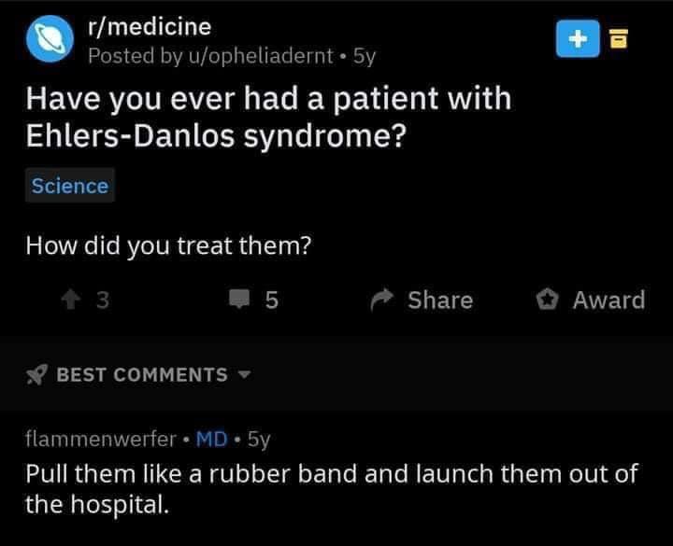This screenshot has width=673, height=546.
Task: Tap the blue plus join button
Action: point(578,38)
